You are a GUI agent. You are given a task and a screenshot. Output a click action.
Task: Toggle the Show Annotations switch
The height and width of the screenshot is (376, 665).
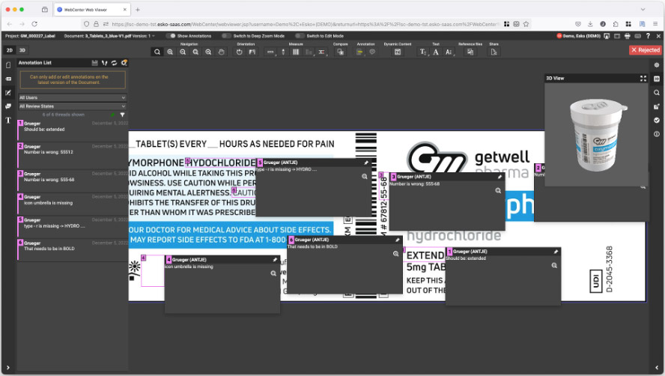tap(171, 36)
